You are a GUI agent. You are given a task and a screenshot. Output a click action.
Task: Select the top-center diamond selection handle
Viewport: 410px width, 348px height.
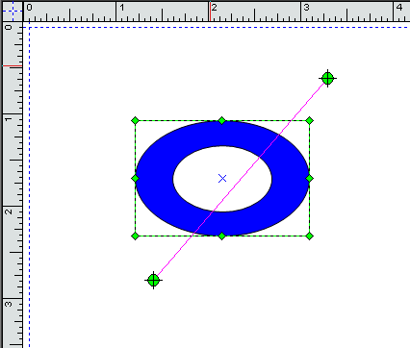click(x=221, y=121)
